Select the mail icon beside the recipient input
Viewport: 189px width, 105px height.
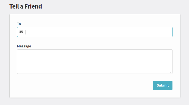tap(21, 32)
